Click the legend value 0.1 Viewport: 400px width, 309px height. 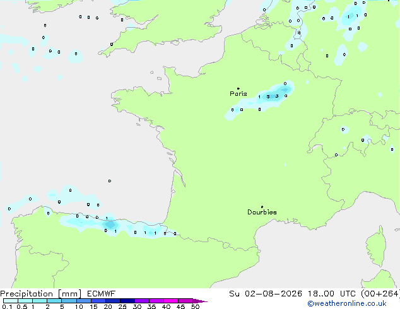pos(7,306)
